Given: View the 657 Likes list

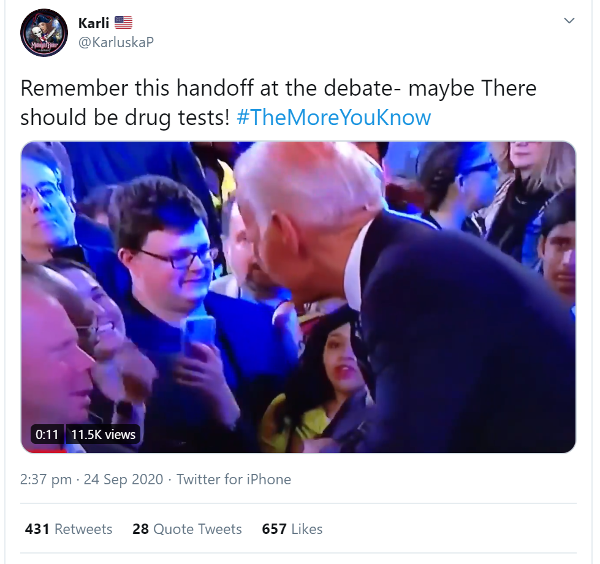Looking at the screenshot, I should click(x=292, y=529).
